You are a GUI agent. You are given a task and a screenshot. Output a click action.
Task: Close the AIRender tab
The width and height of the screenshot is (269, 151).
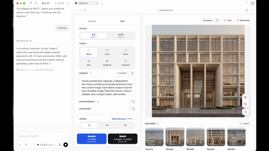(x=97, y=3)
